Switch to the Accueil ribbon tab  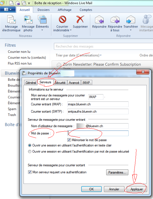coord(25,10)
